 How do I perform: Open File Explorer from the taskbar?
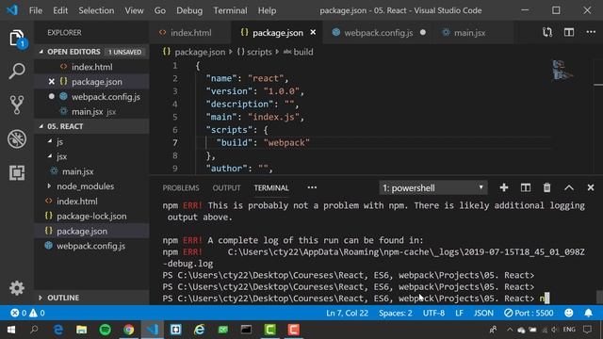82,330
